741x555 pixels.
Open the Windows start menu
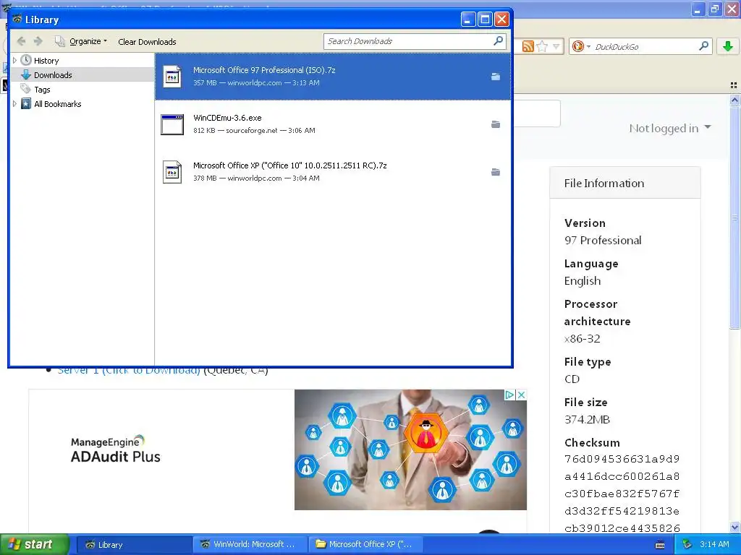tap(35, 544)
